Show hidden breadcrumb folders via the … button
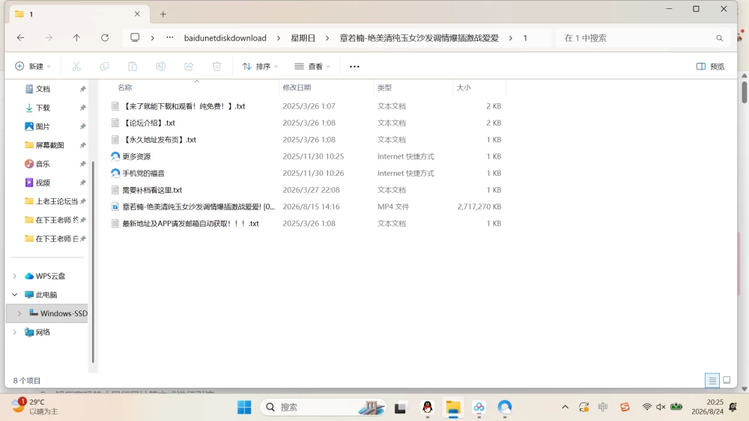 (x=169, y=37)
